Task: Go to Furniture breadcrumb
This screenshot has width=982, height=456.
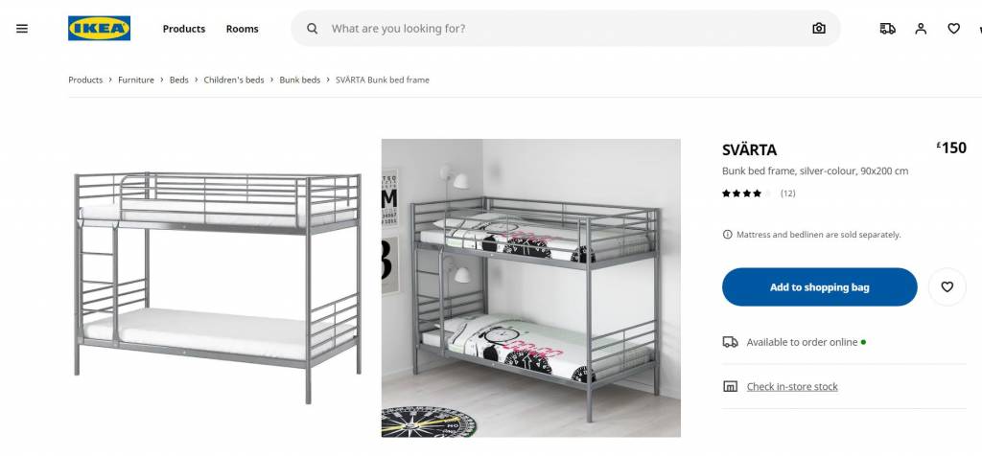Action: click(136, 80)
